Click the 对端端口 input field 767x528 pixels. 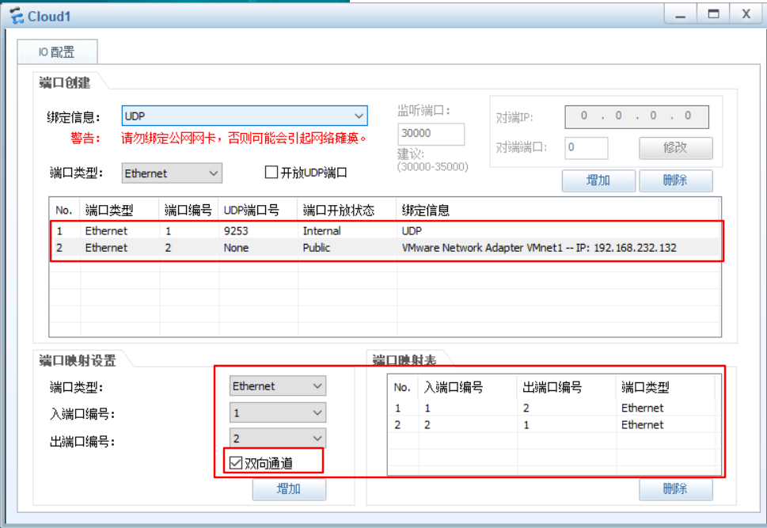pos(587,147)
